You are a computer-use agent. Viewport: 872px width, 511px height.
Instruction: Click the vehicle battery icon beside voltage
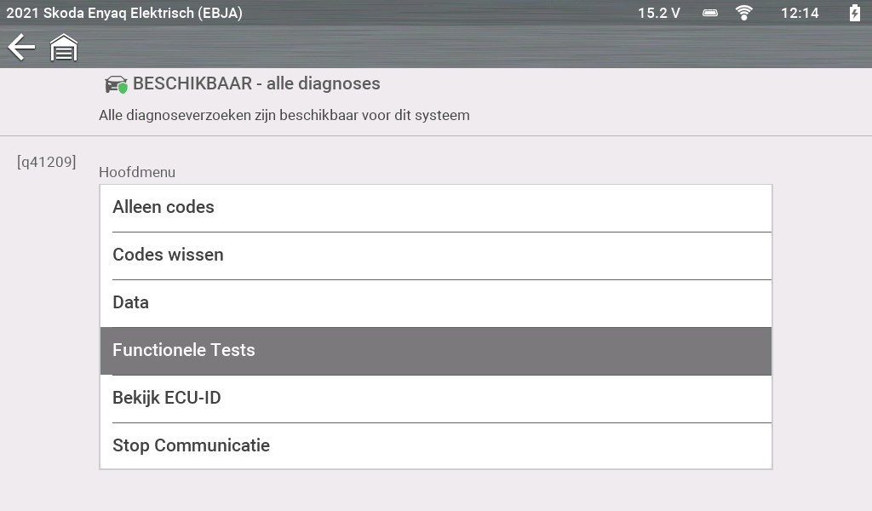(x=710, y=13)
